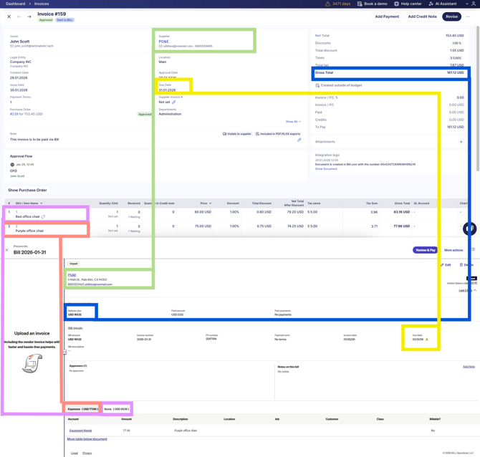Close Invoice #159 with the X icon
The height and width of the screenshot is (457, 480).
9,16
